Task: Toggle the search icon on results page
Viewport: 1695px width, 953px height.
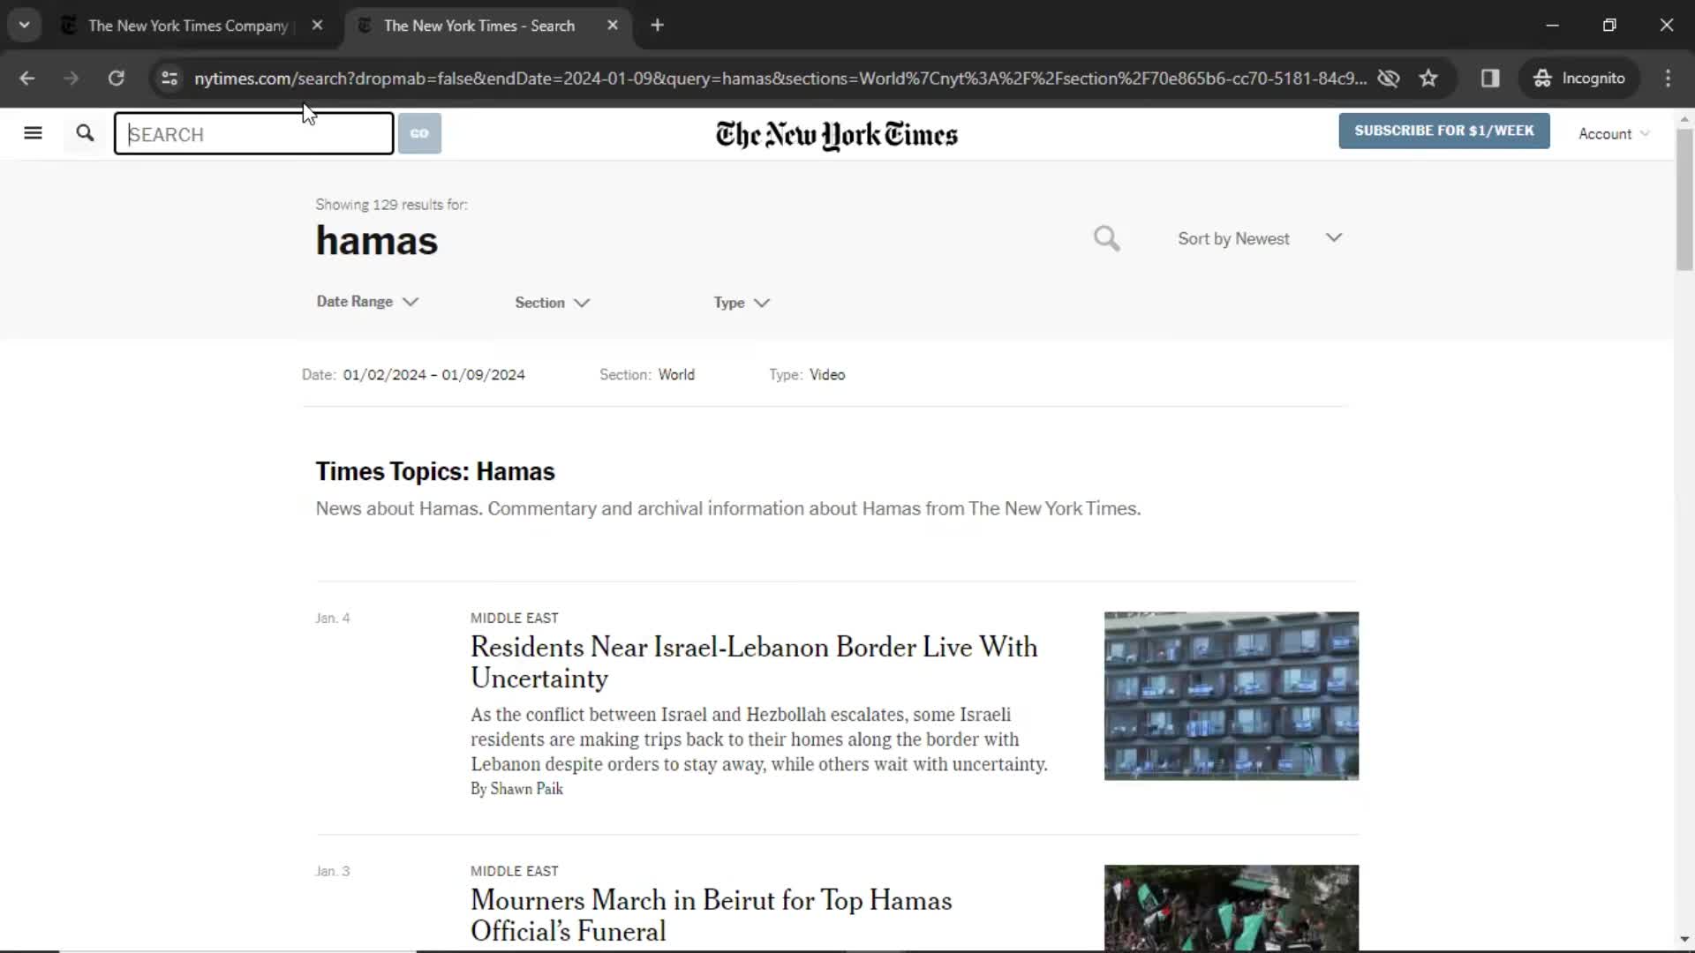Action: point(1104,237)
